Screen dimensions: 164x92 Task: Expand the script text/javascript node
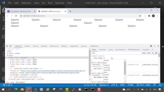pyautogui.click(x=9, y=79)
